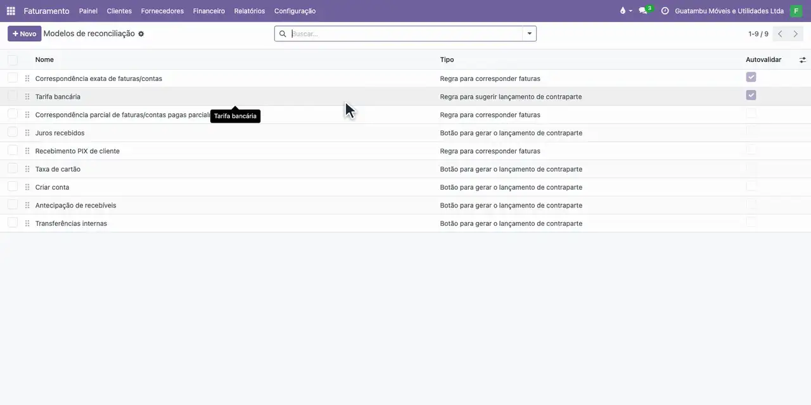Open the activities clock icon
This screenshot has width=811, height=405.
(x=665, y=11)
